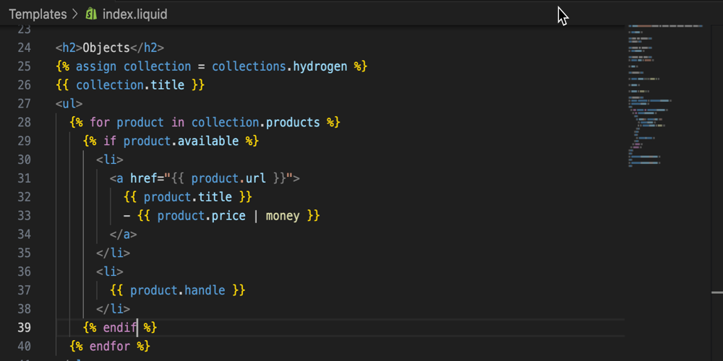Click the 'endfor' keyword on line 40

pos(110,346)
